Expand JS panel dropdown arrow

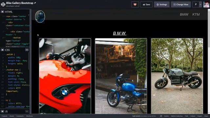[27, 111]
